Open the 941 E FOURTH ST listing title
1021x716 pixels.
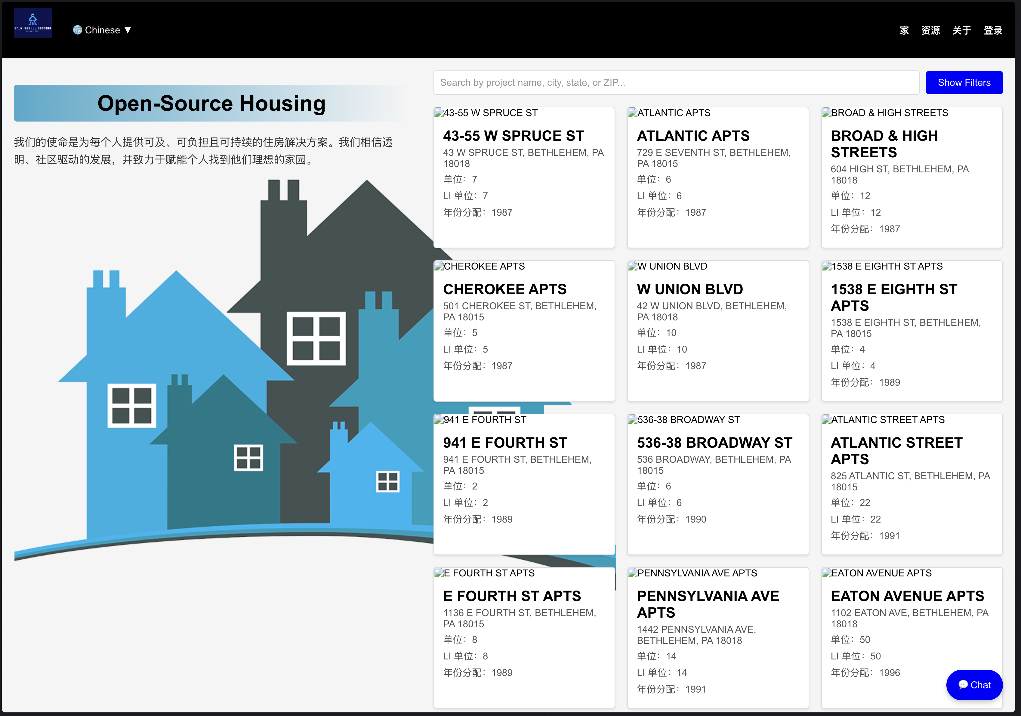[505, 443]
